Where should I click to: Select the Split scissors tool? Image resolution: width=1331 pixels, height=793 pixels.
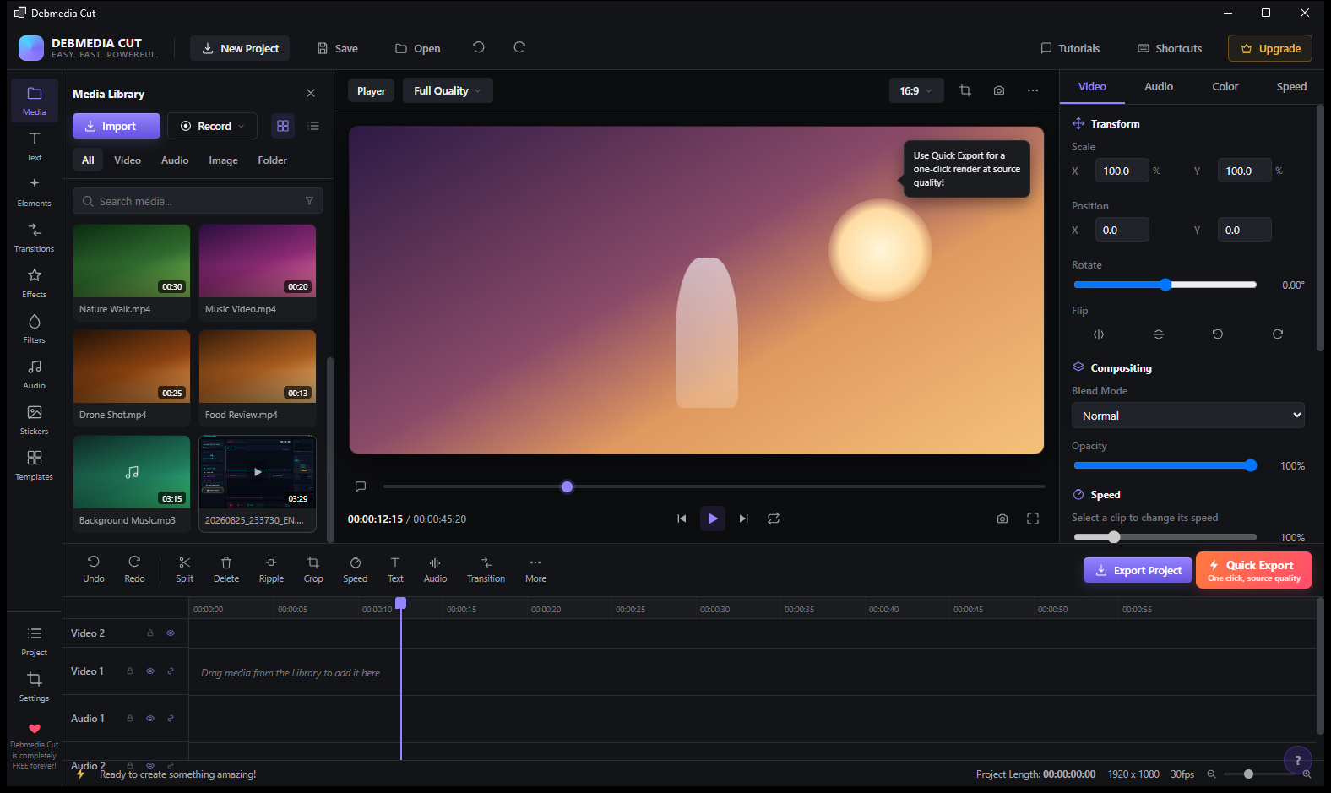(185, 569)
